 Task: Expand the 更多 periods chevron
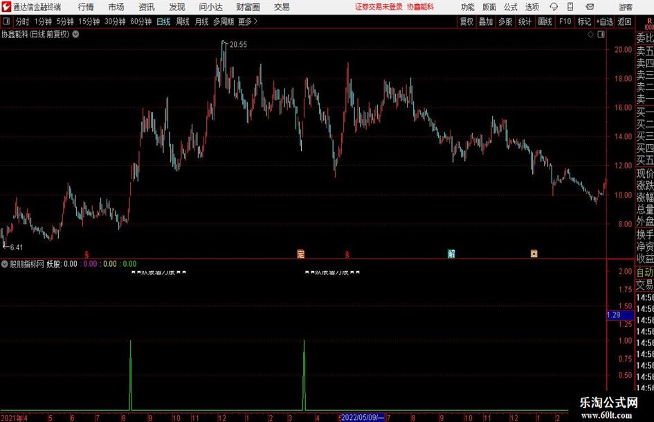(248, 21)
